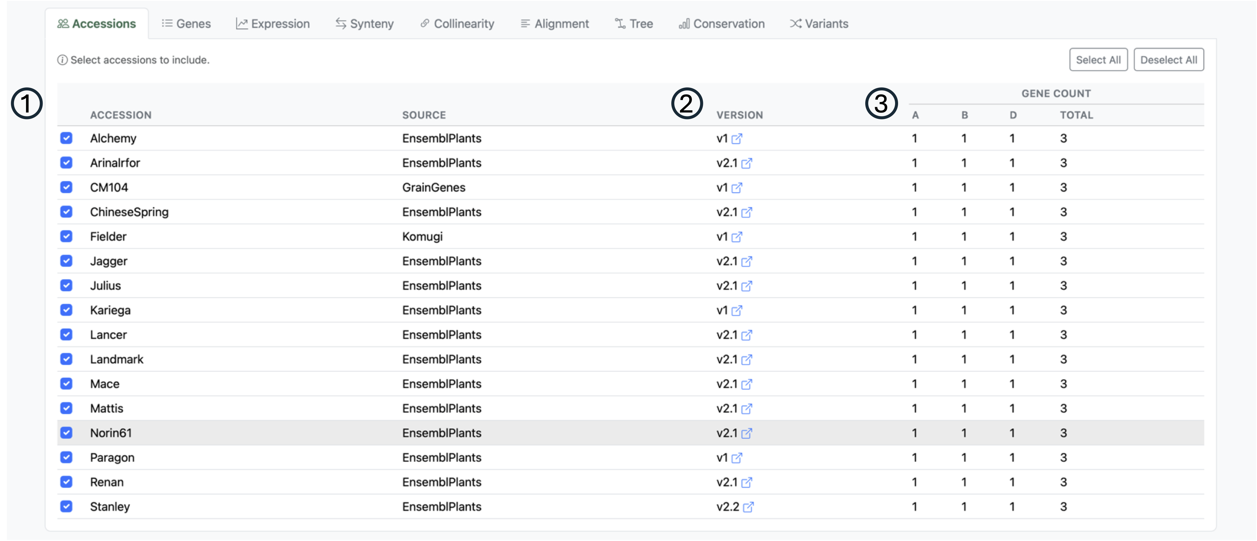
Task: Open external link icon for Landmark v2.1
Action: (x=747, y=360)
